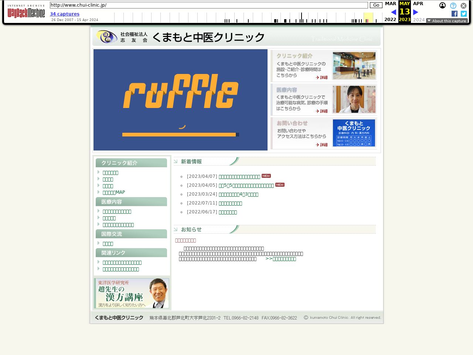
Task: Open the Wayback help question-mark icon
Action: coord(453,6)
